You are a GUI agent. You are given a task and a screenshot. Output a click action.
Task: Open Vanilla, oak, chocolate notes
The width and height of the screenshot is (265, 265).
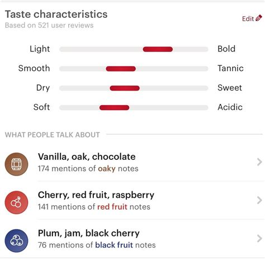pyautogui.click(x=132, y=163)
